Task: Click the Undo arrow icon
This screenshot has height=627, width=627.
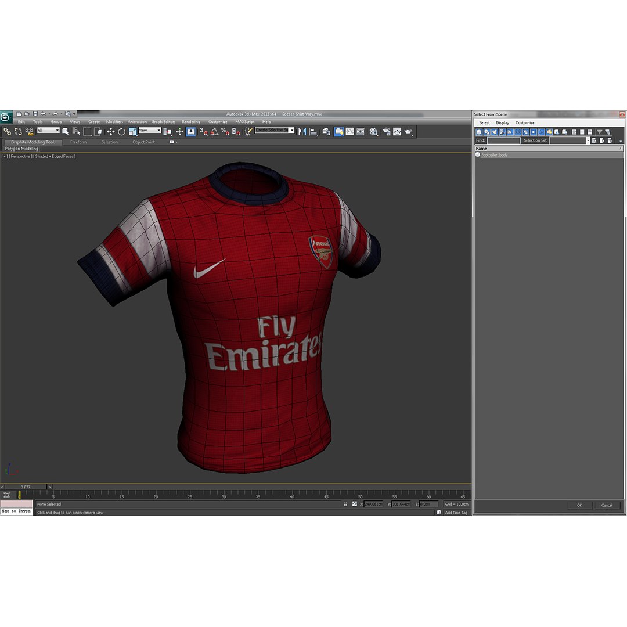Action: pyautogui.click(x=43, y=114)
